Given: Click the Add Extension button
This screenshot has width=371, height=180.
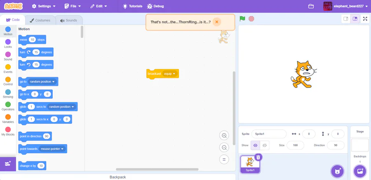Looking at the screenshot, I should (x=8, y=164).
